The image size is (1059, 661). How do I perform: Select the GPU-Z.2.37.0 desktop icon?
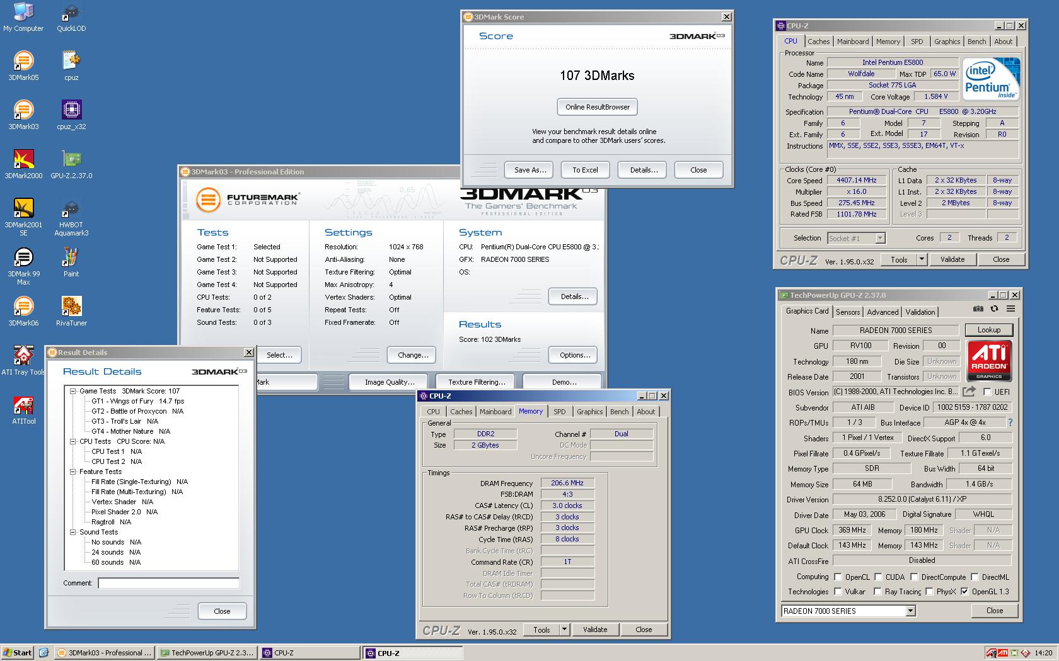pyautogui.click(x=71, y=164)
